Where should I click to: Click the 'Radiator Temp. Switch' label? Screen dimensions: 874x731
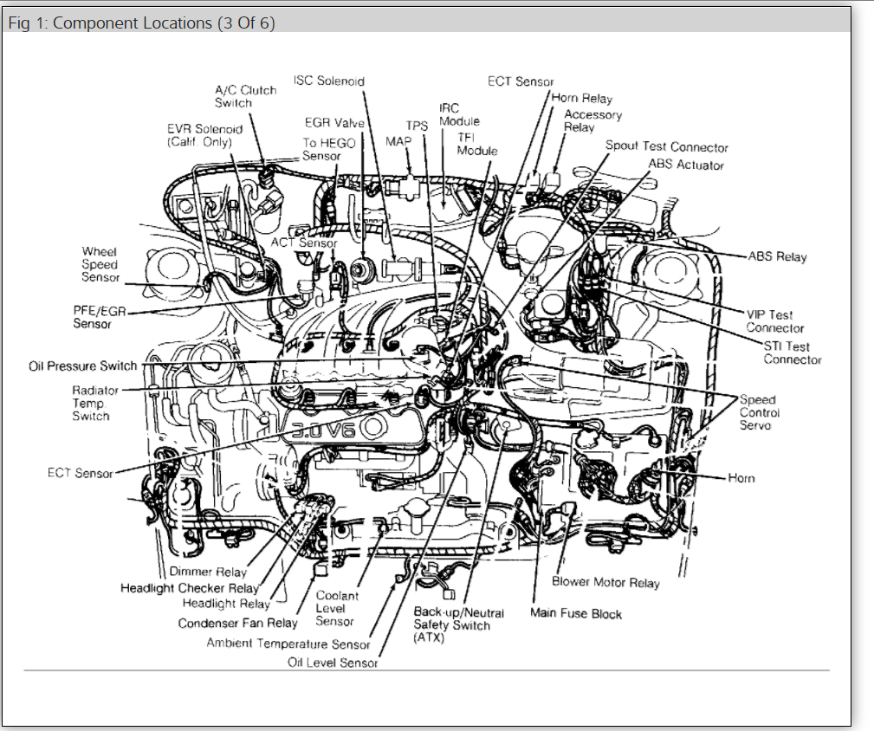(95, 403)
